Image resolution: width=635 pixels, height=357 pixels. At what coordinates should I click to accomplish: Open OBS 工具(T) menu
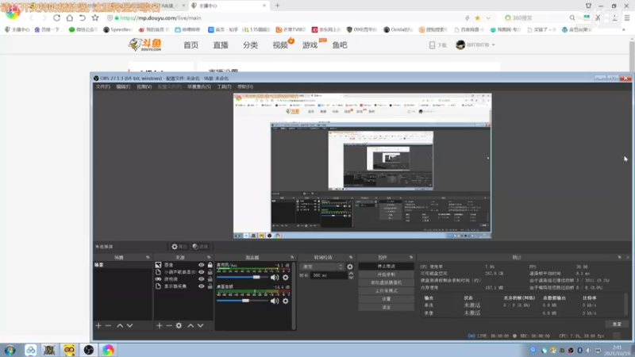[x=224, y=86]
